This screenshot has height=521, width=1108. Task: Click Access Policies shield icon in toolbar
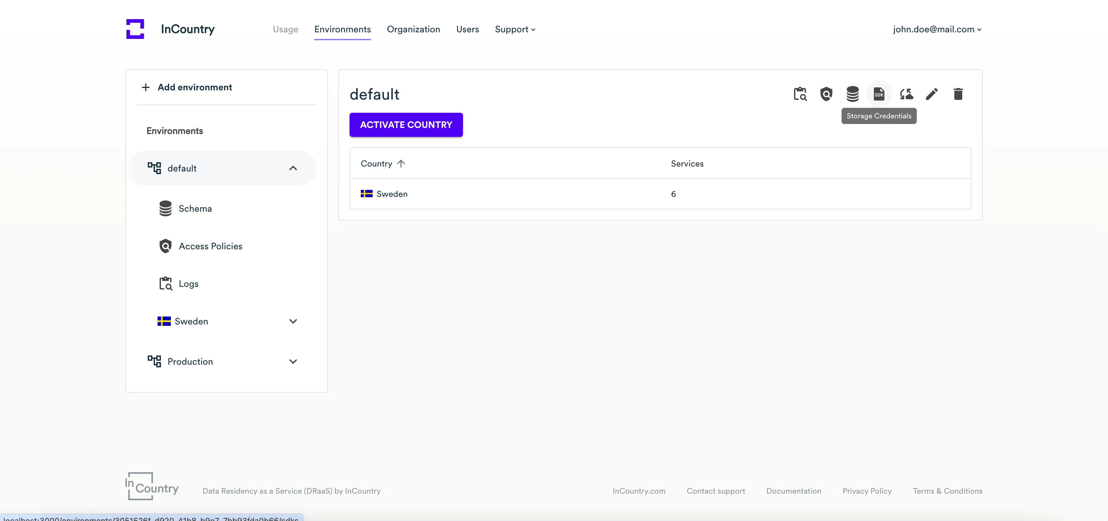click(x=826, y=94)
